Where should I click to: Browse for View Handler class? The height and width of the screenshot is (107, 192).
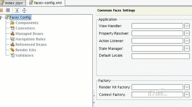point(187,26)
